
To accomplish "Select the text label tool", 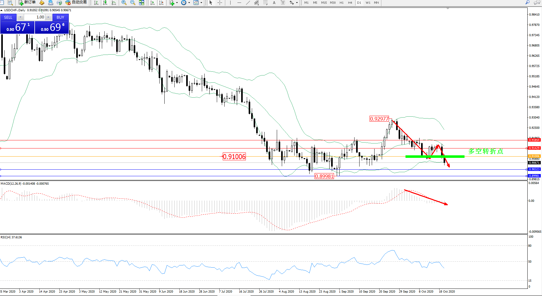I will coord(274,3).
